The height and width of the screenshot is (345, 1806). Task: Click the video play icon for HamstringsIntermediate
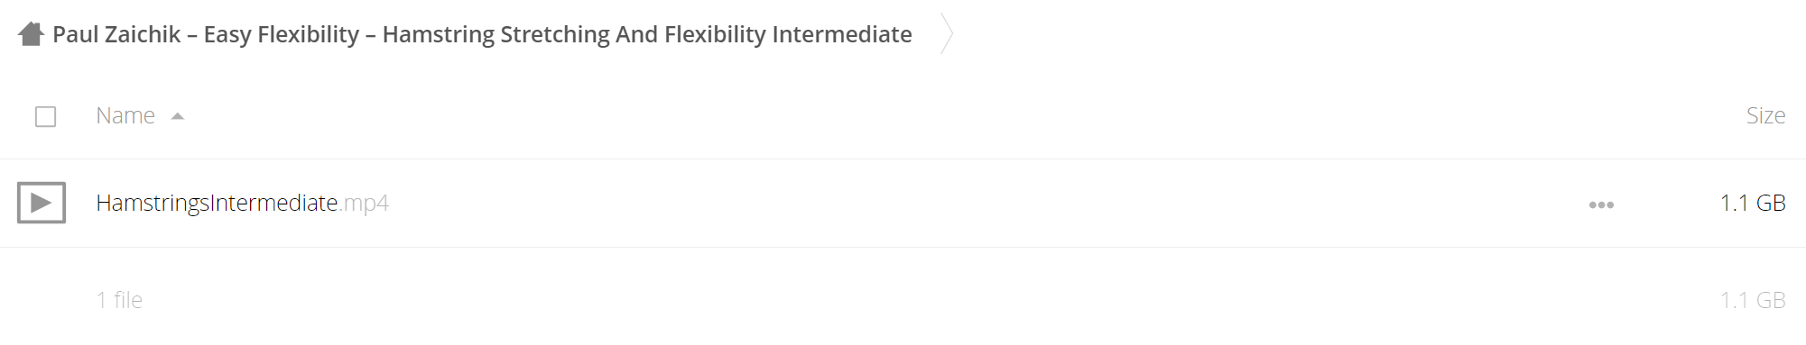tap(42, 203)
